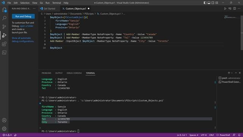
Task: Open the File menu
Action: click(9, 3)
